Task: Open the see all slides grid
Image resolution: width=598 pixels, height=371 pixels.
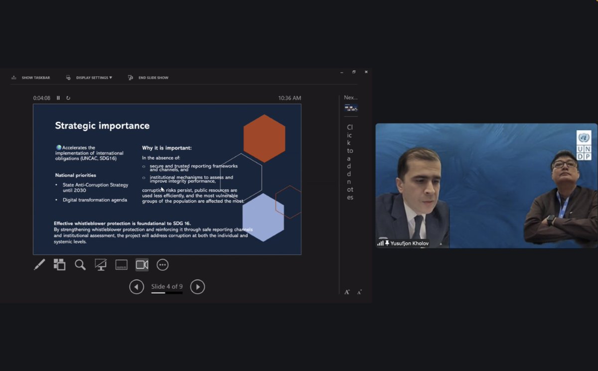Action: point(59,264)
